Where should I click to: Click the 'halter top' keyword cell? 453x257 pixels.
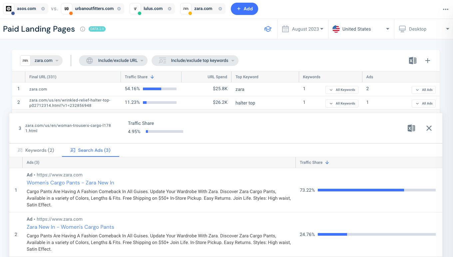pyautogui.click(x=245, y=103)
